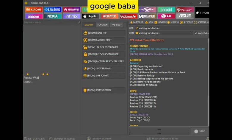Viewport: 232px width, 140px height.
Task: Click the date and time status entry
Action: pyautogui.click(x=62, y=139)
